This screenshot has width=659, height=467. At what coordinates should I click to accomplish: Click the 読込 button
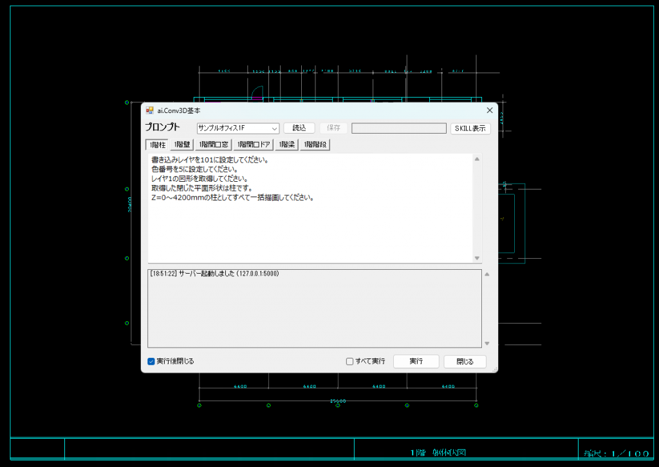(299, 128)
